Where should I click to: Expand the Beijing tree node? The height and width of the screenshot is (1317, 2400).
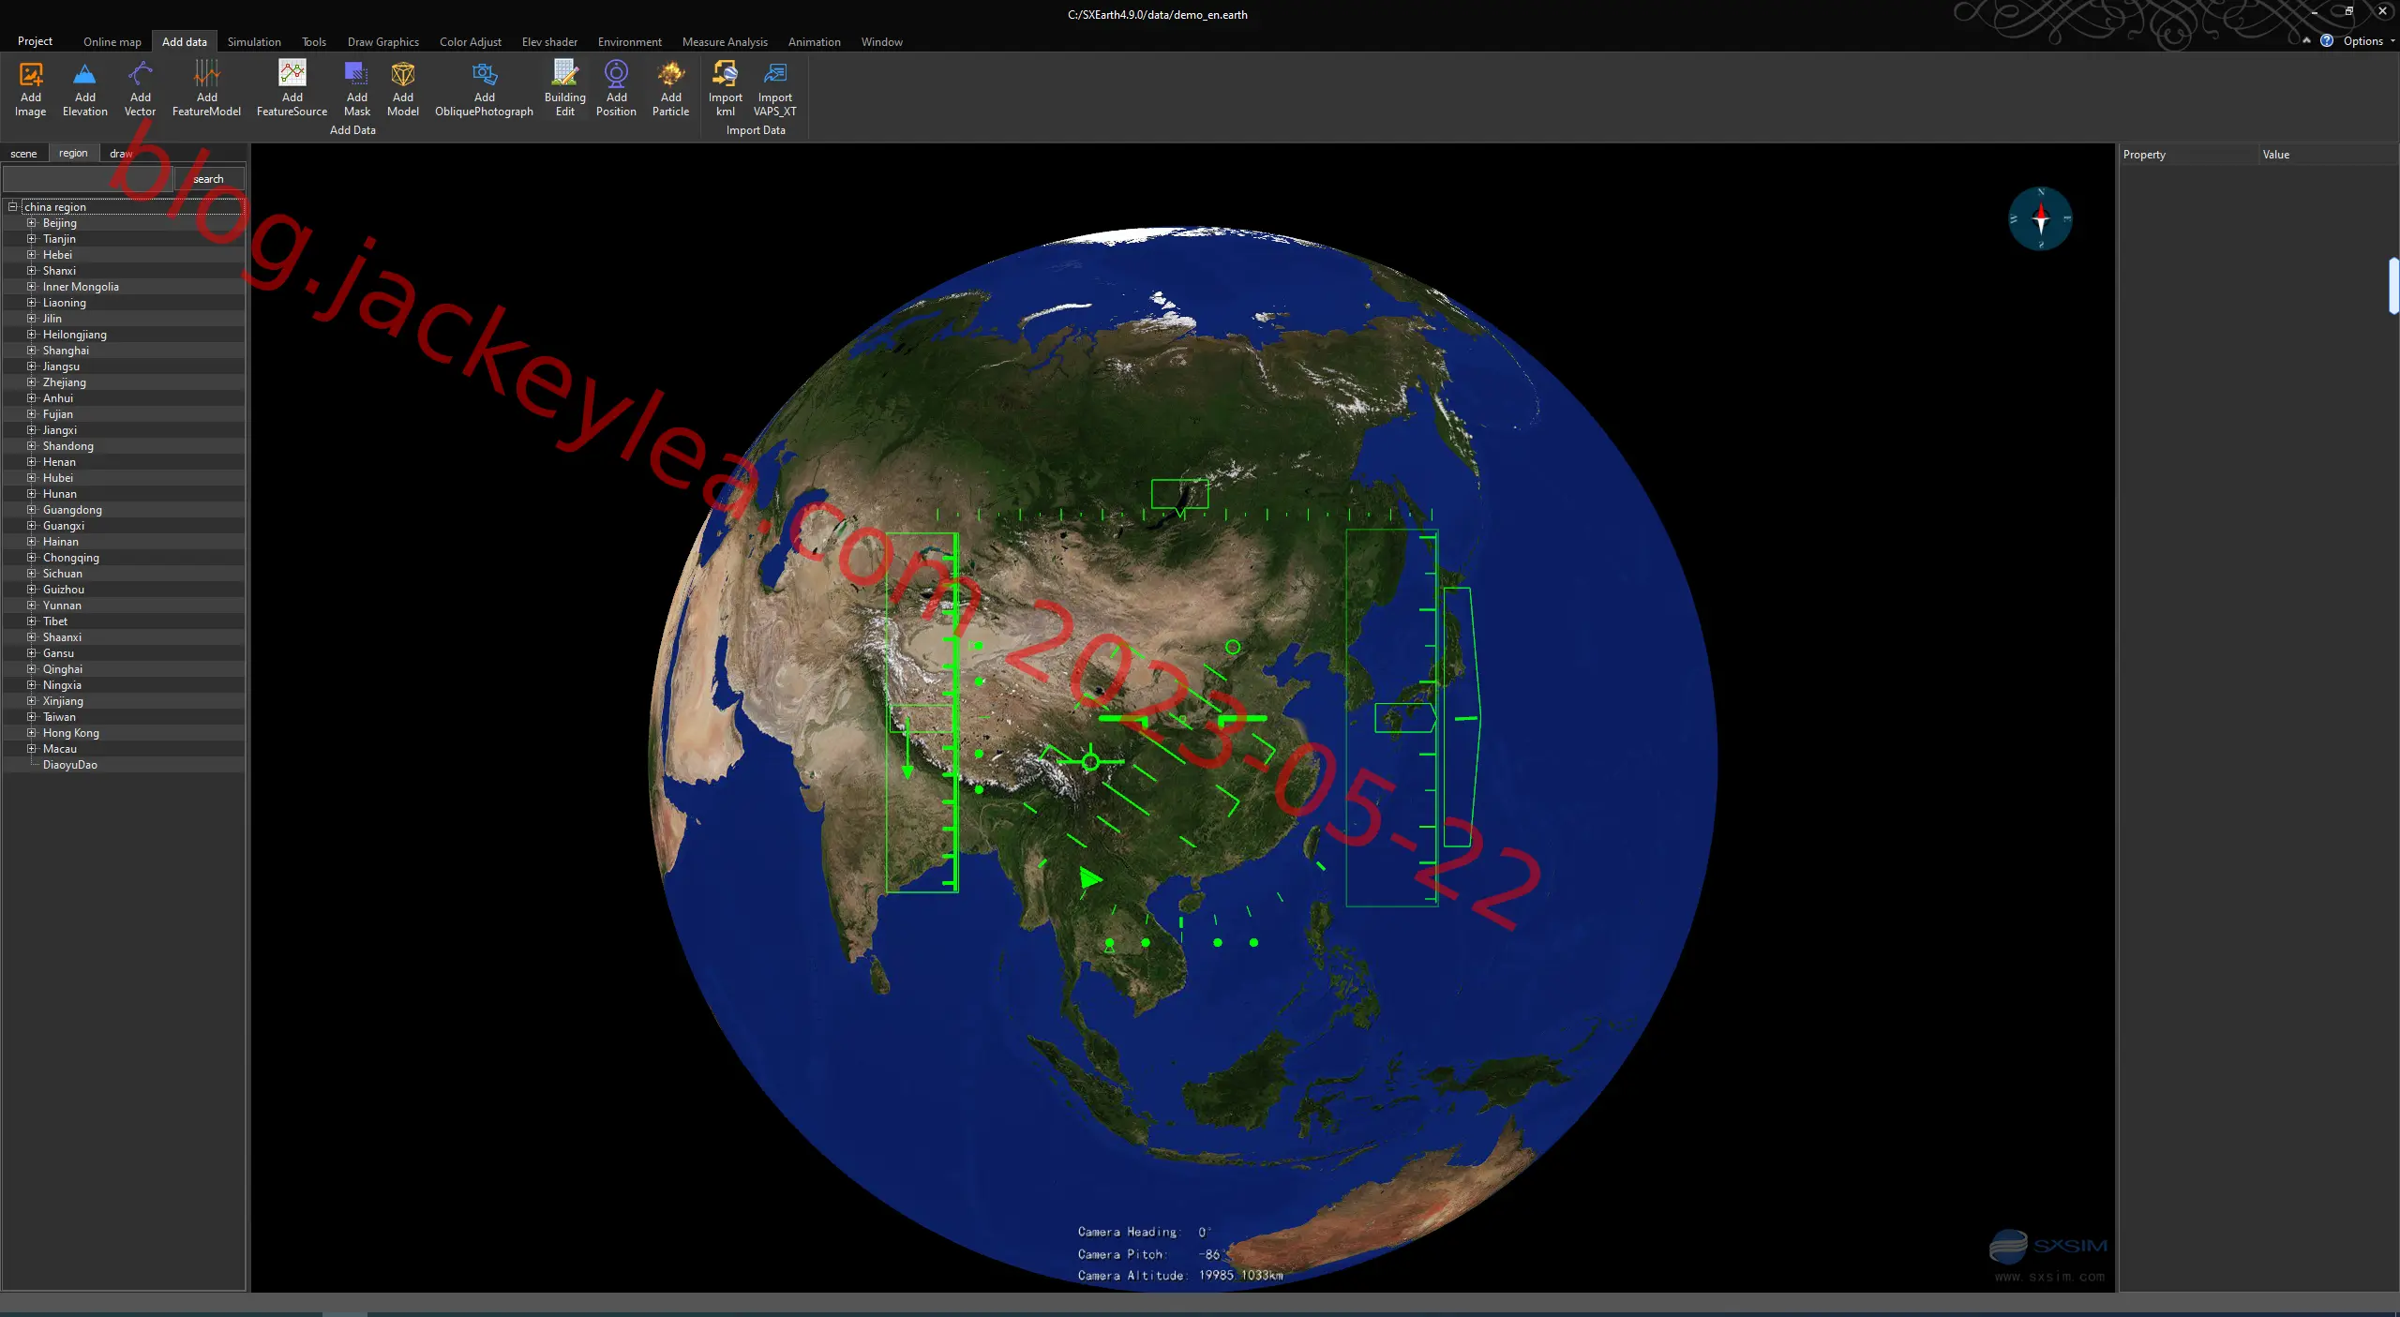[x=31, y=222]
